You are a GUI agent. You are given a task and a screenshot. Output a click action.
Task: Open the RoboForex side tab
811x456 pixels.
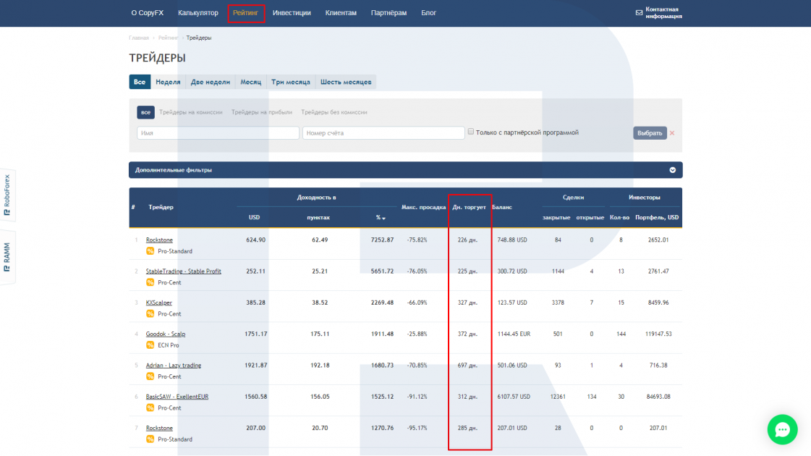pos(7,195)
